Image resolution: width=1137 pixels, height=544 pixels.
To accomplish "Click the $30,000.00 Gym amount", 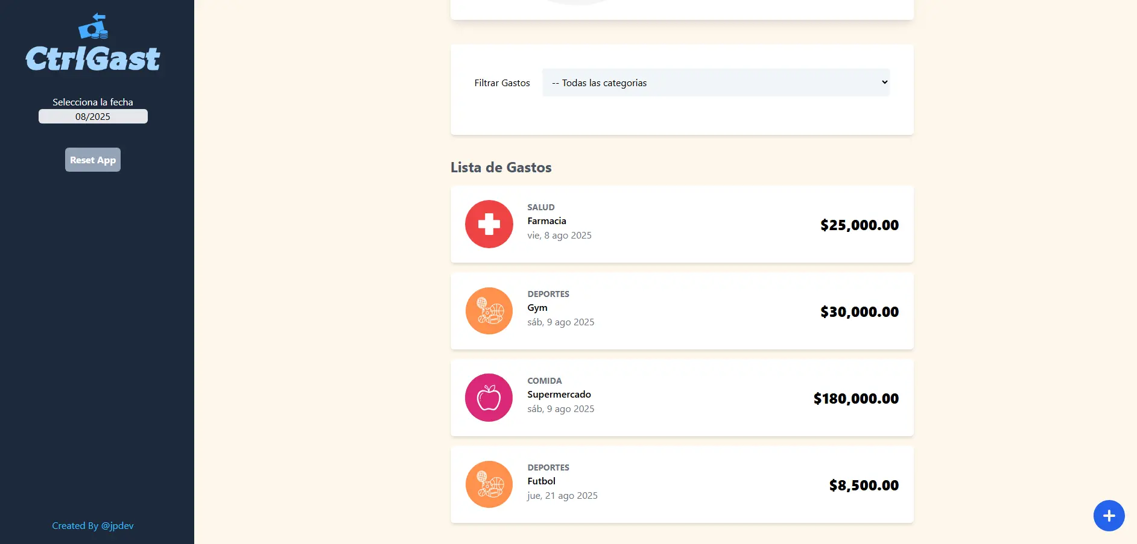I will (859, 311).
